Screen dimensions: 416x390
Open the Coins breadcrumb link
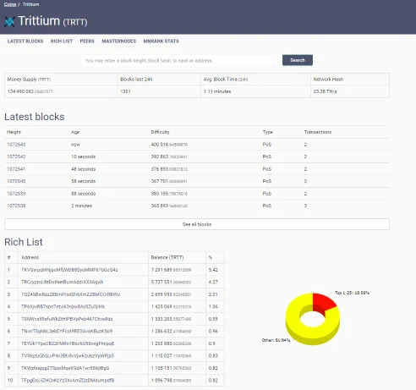tap(10, 4)
